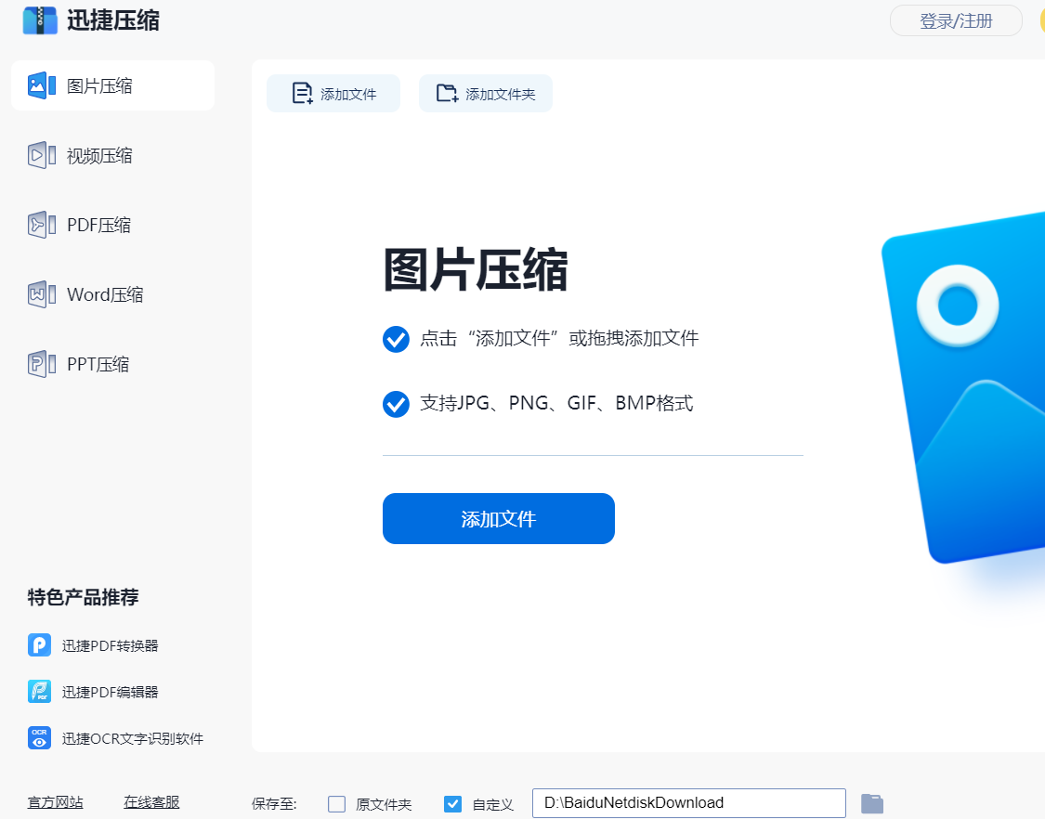Switch to PPT压缩 tab label

click(98, 365)
